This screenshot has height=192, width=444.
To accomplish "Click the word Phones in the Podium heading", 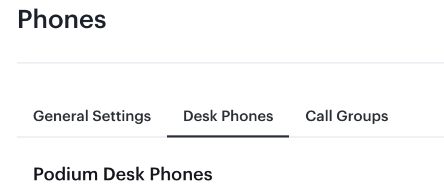I will (181, 174).
